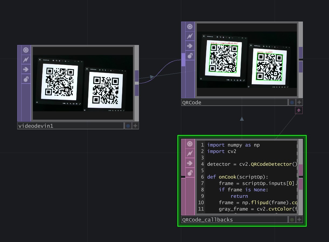329x242 pixels.
Task: Click code line 'detector = cv2.QRCodeDetector()'
Action: pos(252,164)
